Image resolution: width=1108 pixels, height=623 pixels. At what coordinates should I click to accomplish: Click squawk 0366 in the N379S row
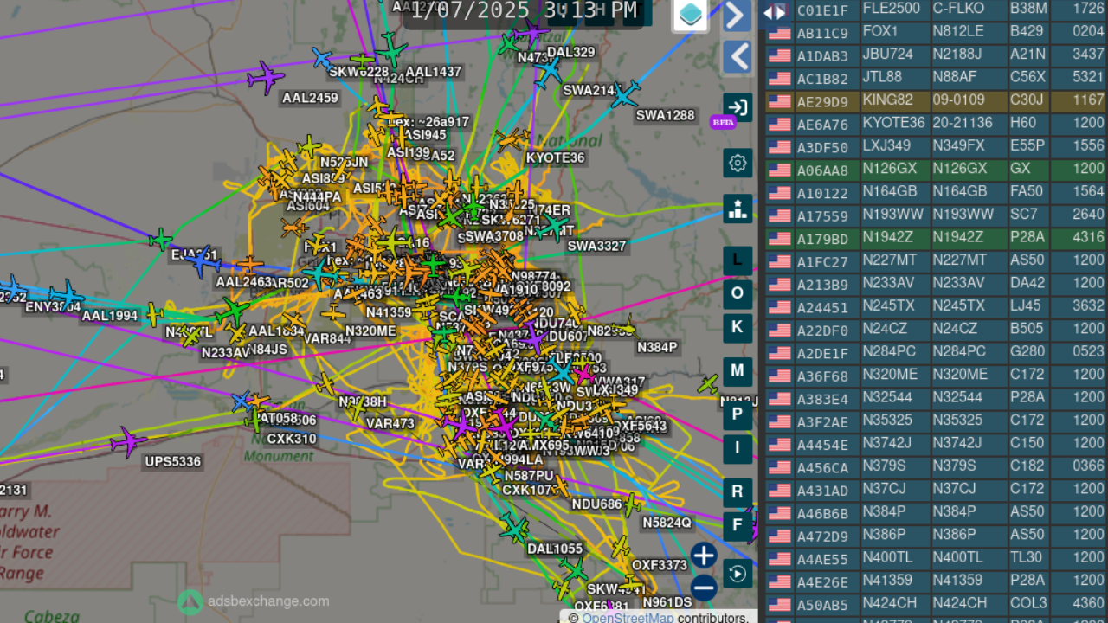pyautogui.click(x=1089, y=466)
